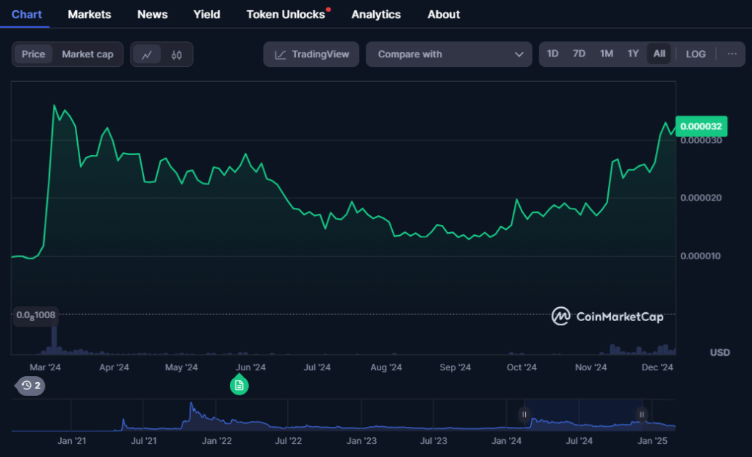The image size is (752, 457).
Task: Open the three-dots more options menu
Action: (732, 54)
